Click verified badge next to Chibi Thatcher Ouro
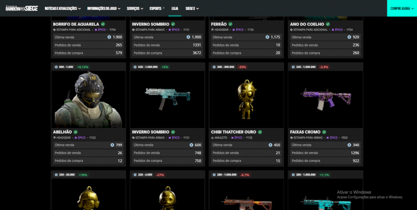417x210 pixels. (260, 132)
